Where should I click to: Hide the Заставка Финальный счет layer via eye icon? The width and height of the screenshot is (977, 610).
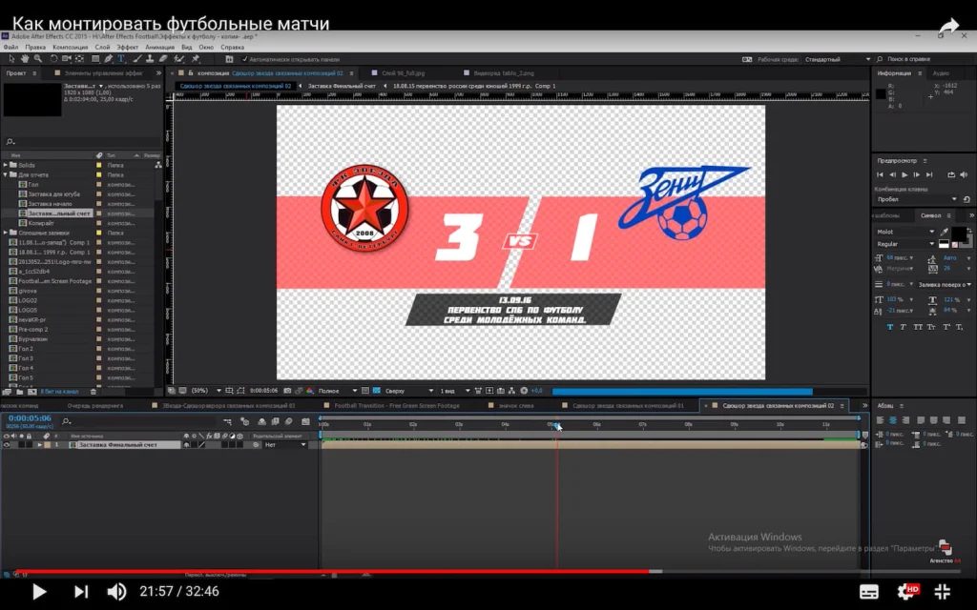(x=7, y=445)
